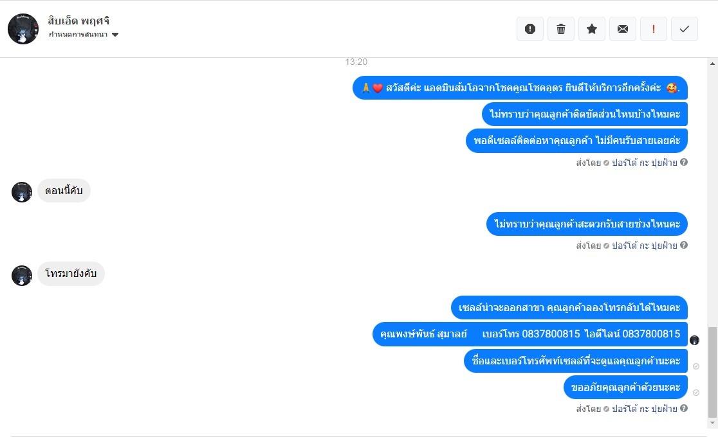
Task: Open the profile picture in the header
Action: 23,29
